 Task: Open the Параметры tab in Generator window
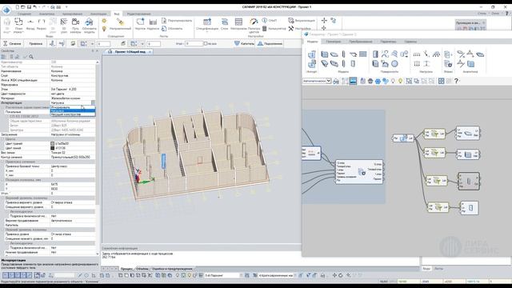click(388, 42)
